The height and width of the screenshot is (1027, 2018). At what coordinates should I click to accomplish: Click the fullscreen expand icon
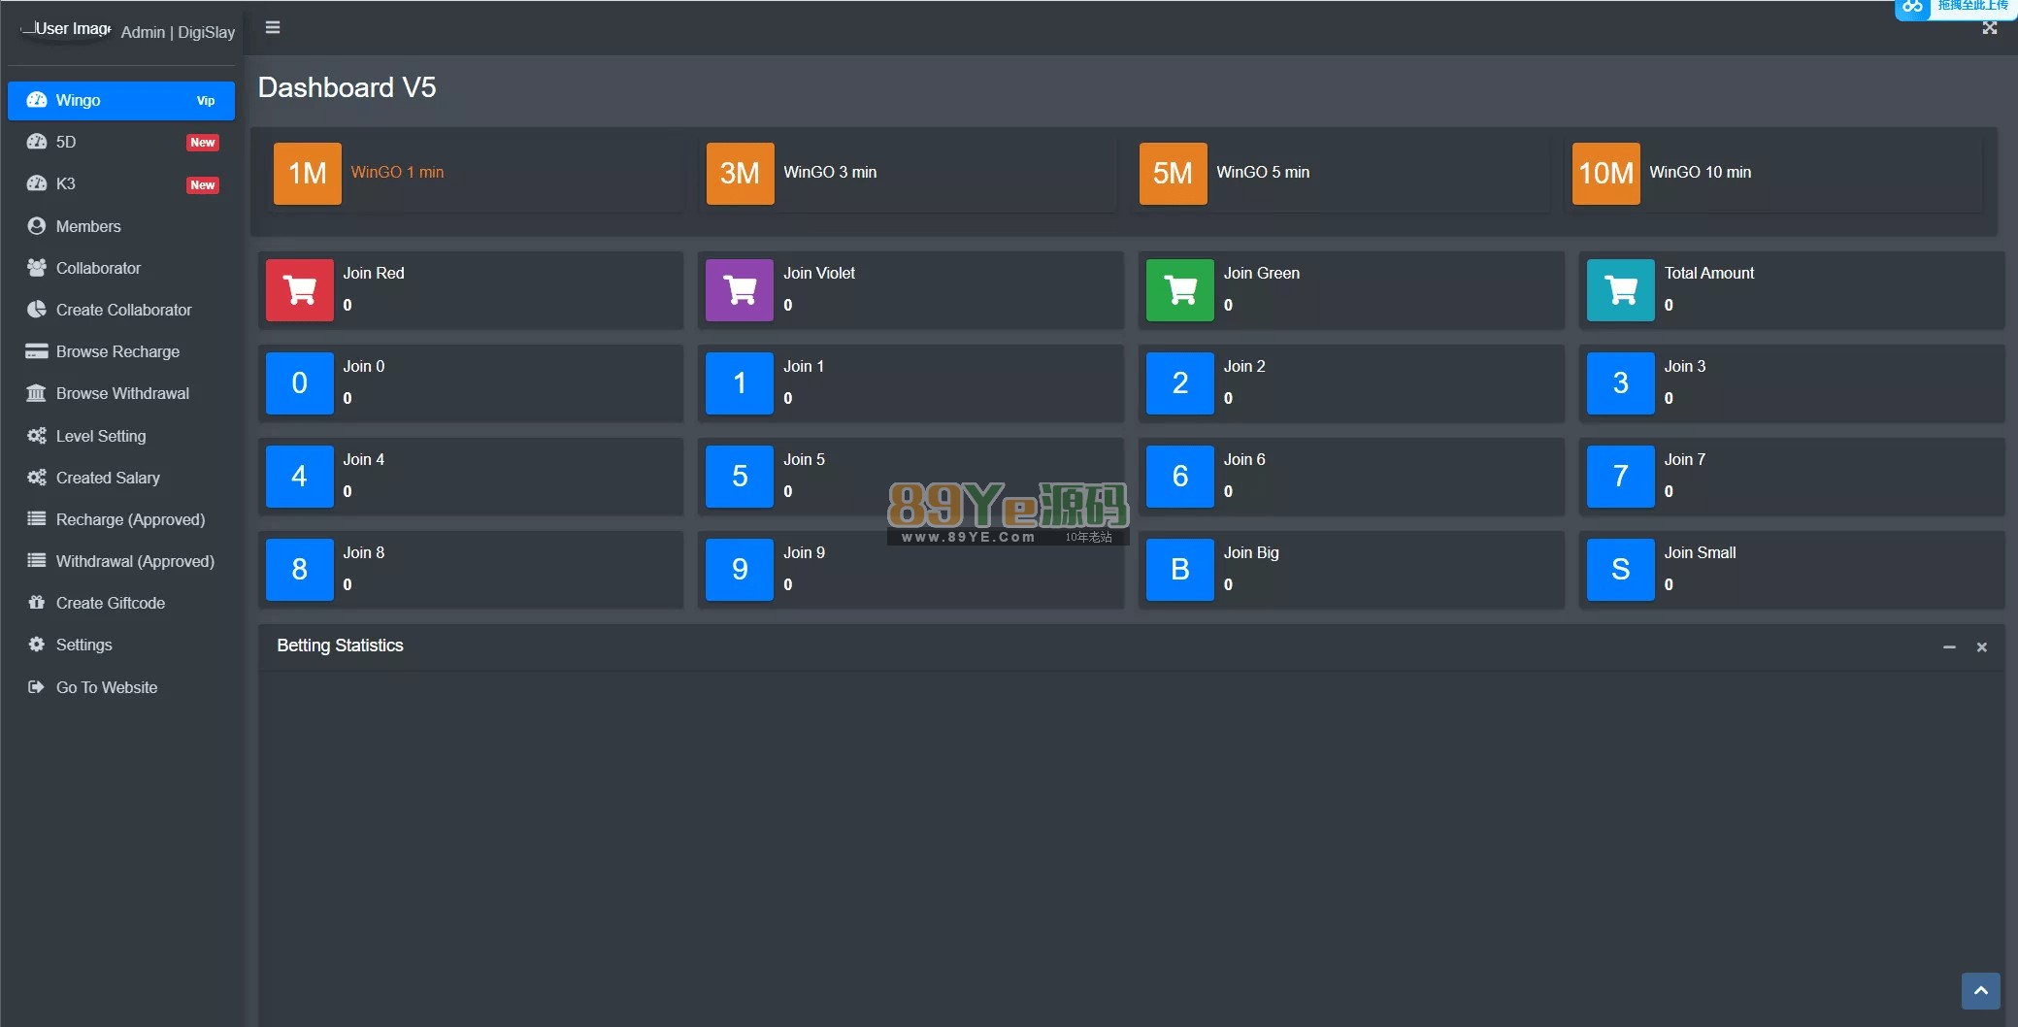coord(1989,28)
